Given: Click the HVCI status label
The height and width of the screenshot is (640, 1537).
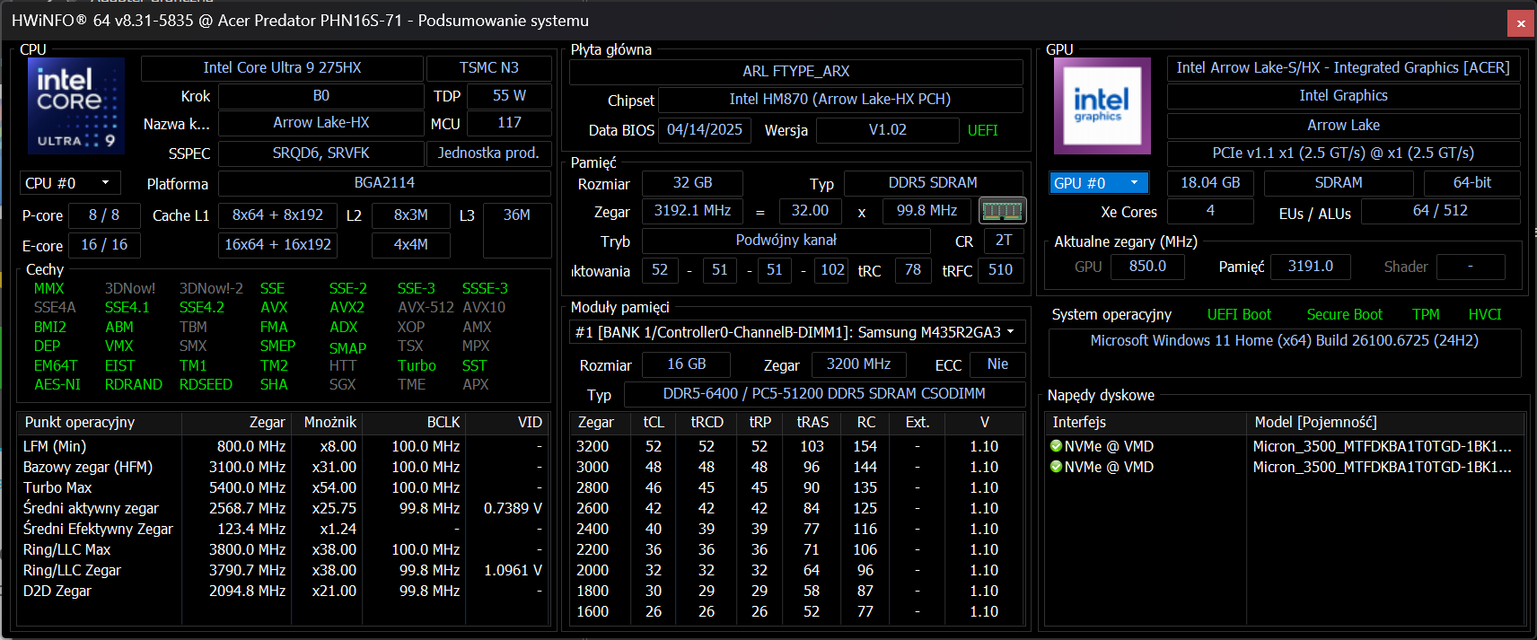Looking at the screenshot, I should [x=1484, y=314].
